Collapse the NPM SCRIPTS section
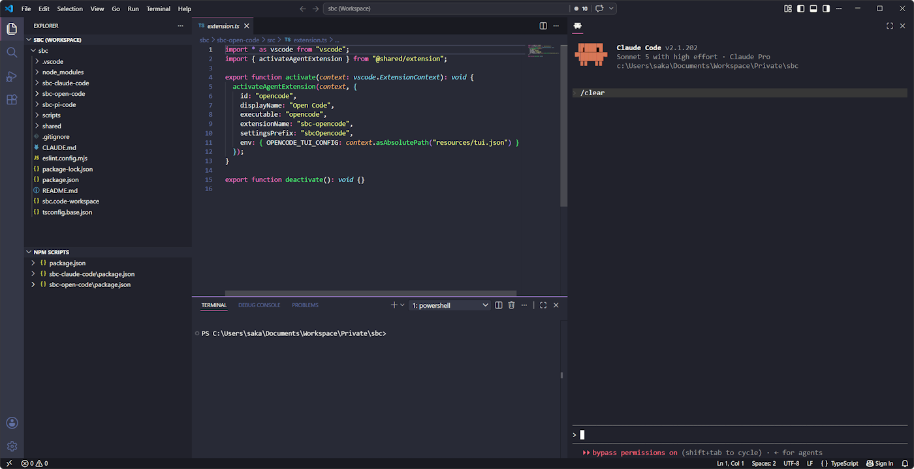 click(108, 252)
